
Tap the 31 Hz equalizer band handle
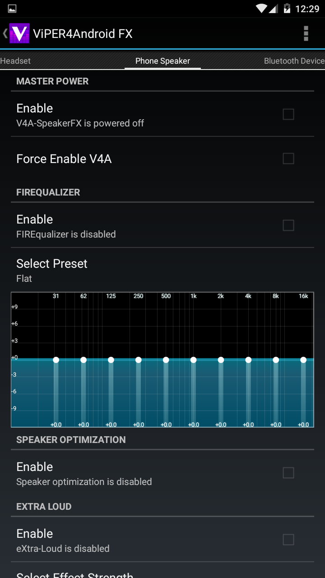56,360
